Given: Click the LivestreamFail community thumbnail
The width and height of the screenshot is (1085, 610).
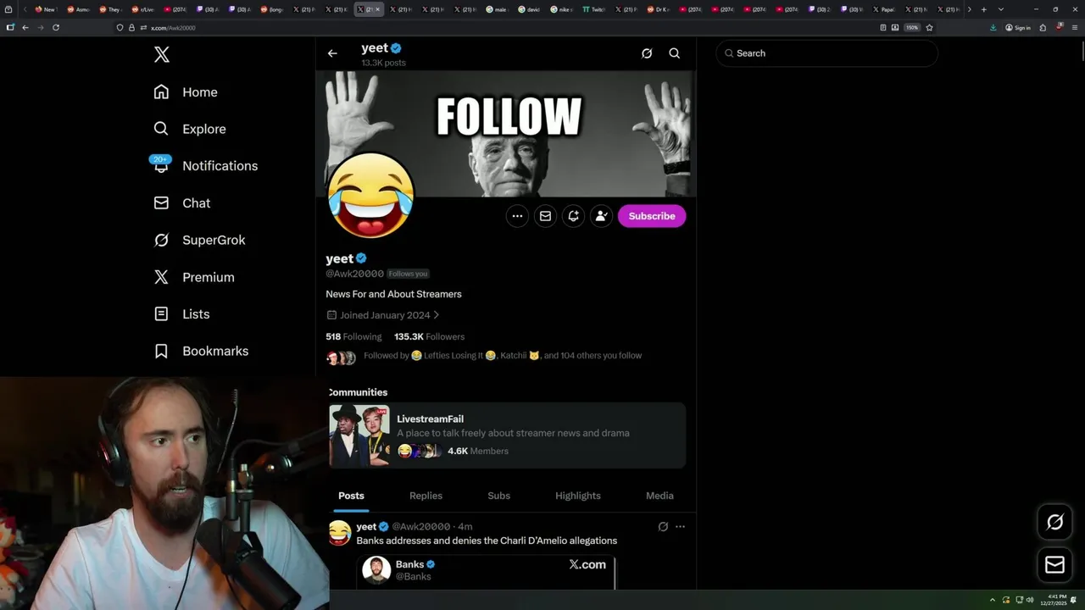Looking at the screenshot, I should coord(359,435).
